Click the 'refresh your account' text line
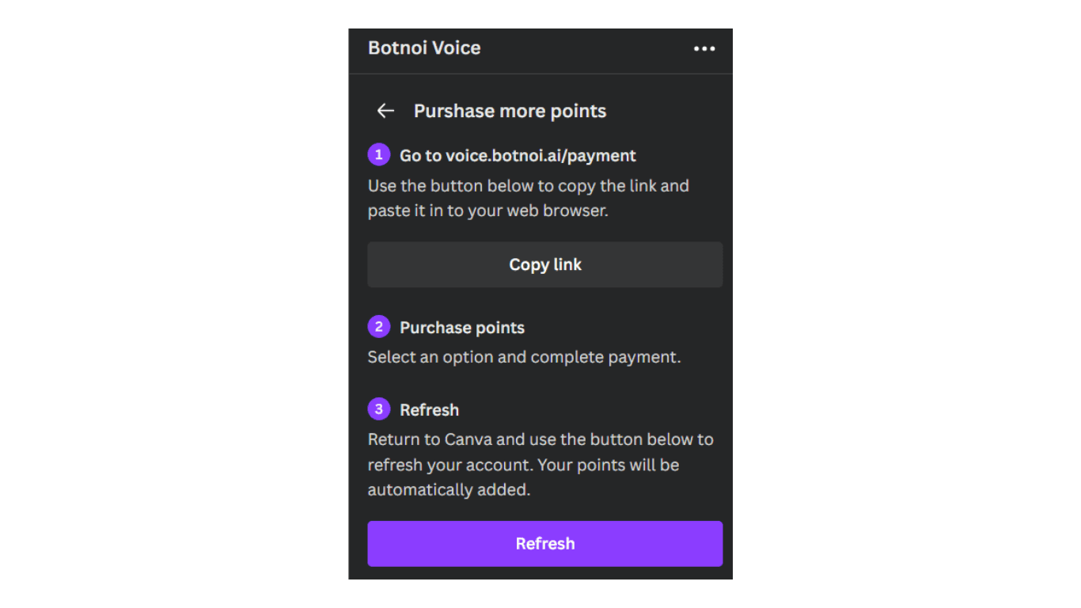Viewport: 1081px width, 608px height. point(524,465)
